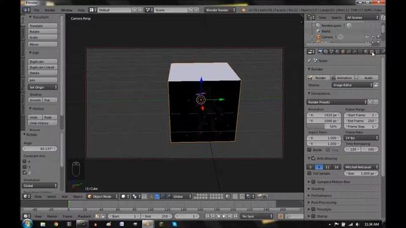Click the 3D viewport editor type icon
The height and width of the screenshot is (228, 406).
[26, 196]
